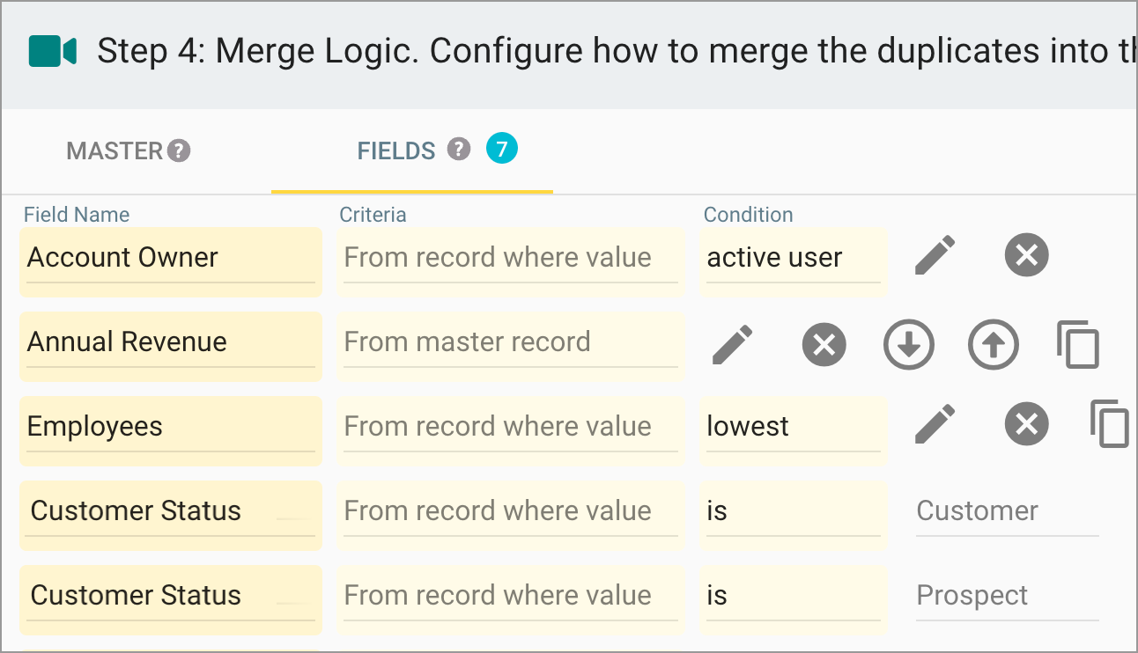Remove the Account Owner rule

(1026, 256)
